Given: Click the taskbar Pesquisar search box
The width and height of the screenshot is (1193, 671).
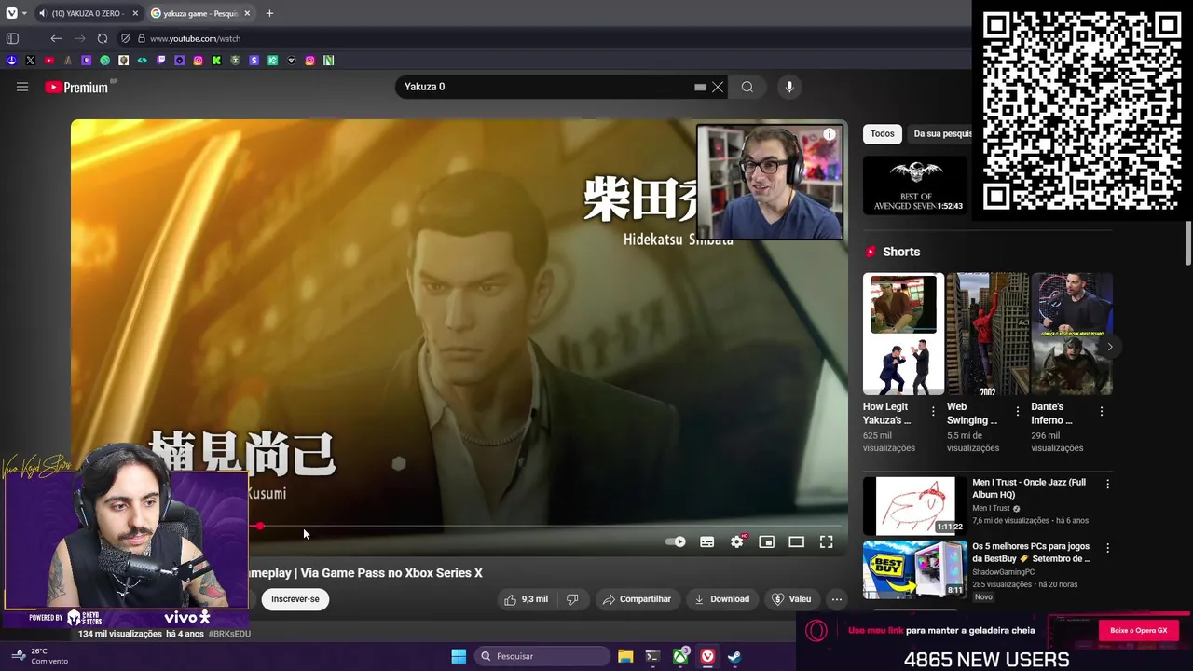Looking at the screenshot, I should [542, 656].
